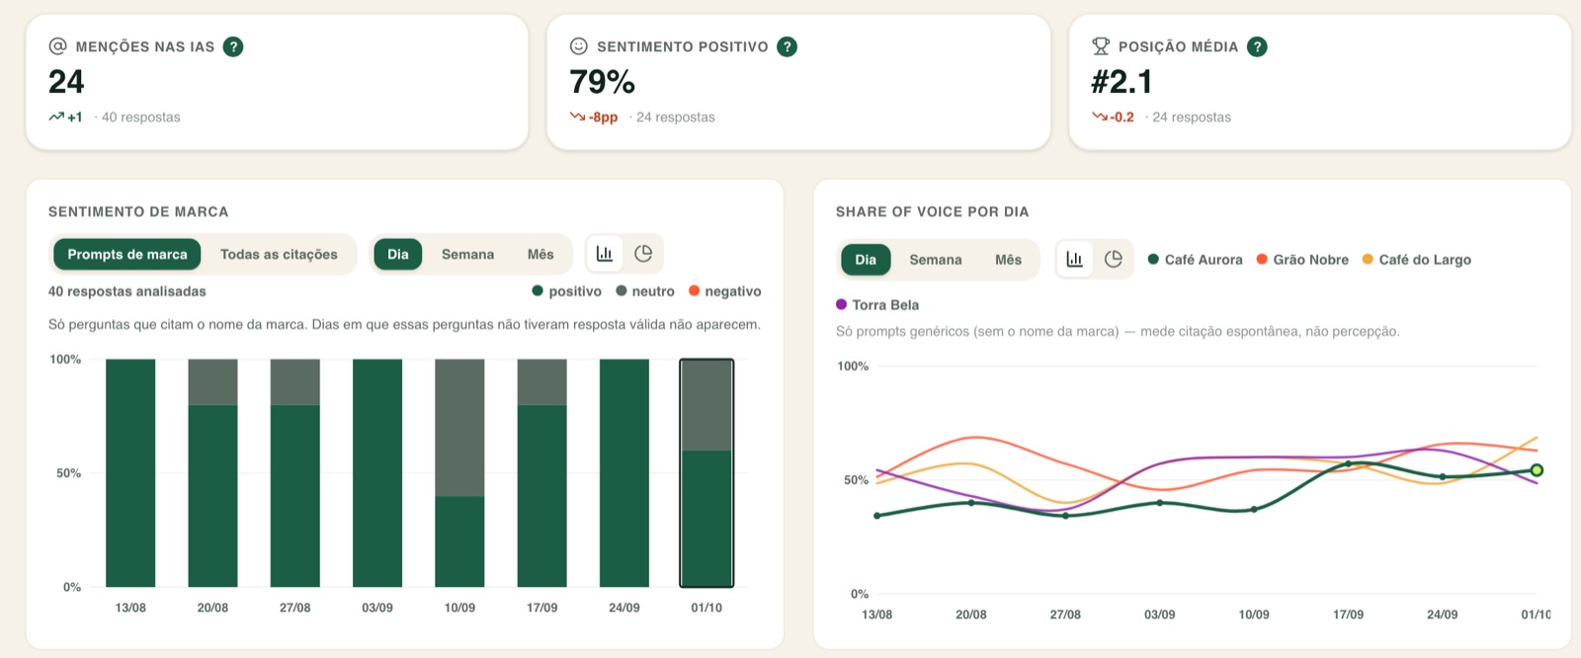Click upward trend arrow beside +1
This screenshot has height=658, width=1581.
click(x=56, y=117)
